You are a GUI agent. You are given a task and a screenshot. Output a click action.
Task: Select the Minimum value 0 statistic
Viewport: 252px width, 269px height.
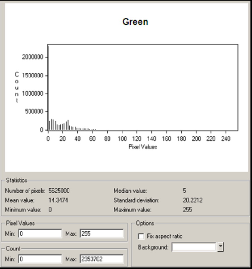[x=50, y=210]
